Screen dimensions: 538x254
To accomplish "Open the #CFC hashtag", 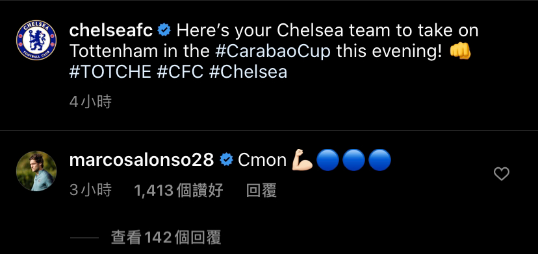I will pos(180,72).
